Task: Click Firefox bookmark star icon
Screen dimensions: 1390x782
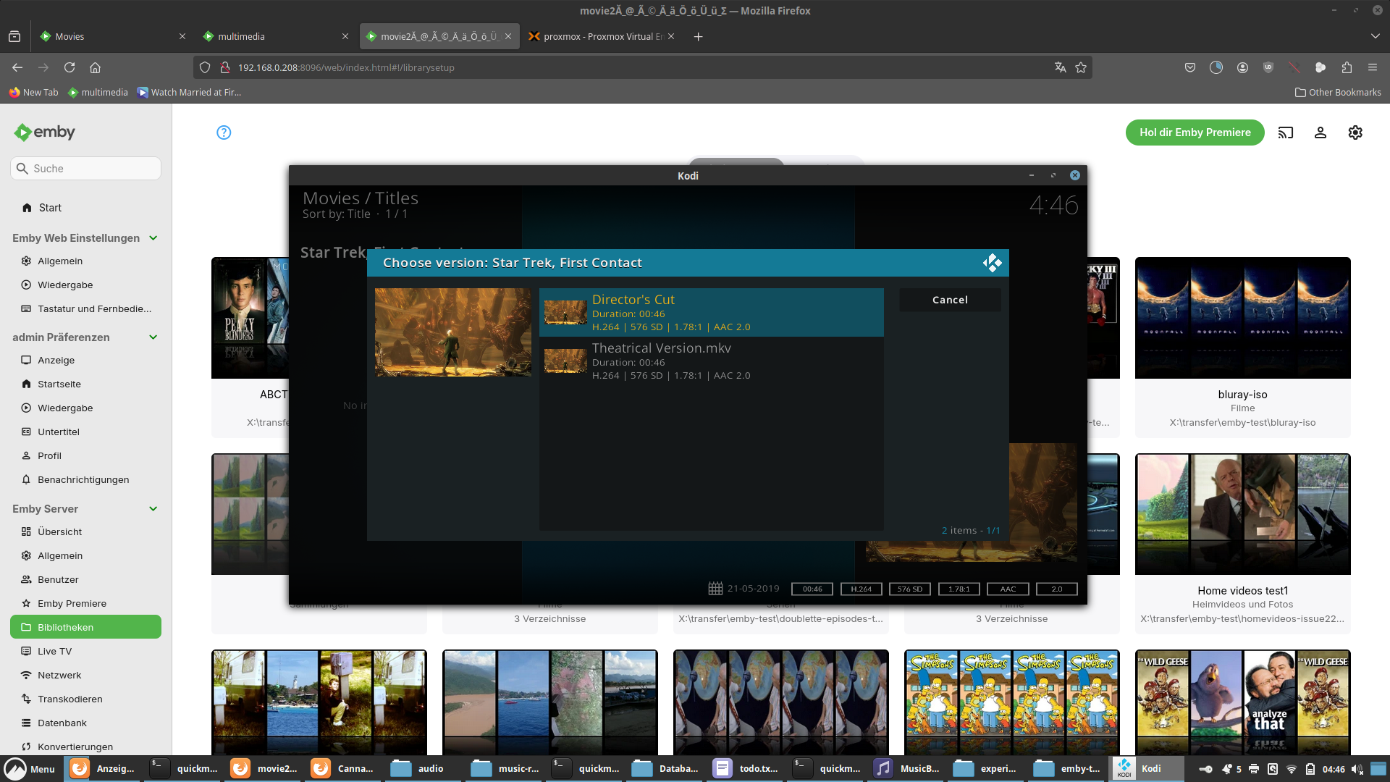Action: click(1081, 67)
